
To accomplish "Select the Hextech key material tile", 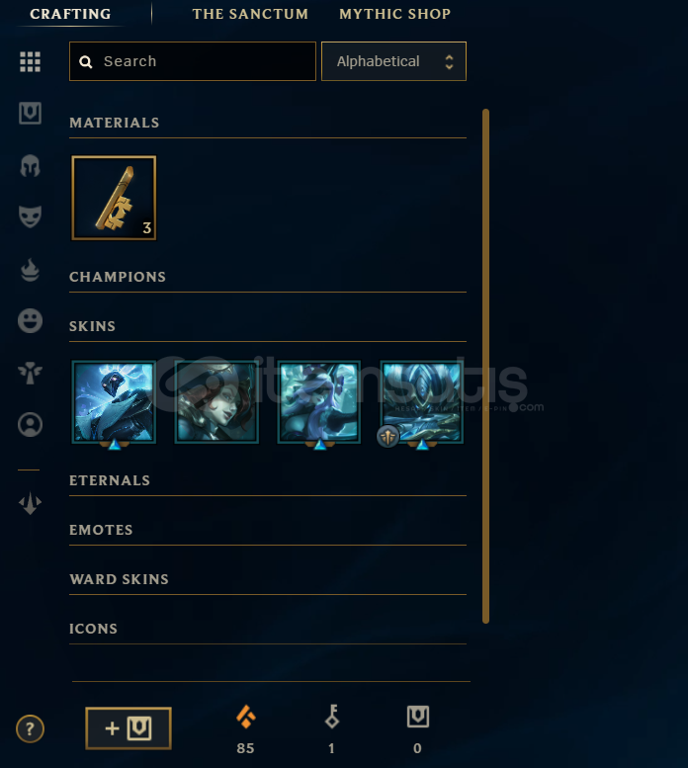I will 114,198.
